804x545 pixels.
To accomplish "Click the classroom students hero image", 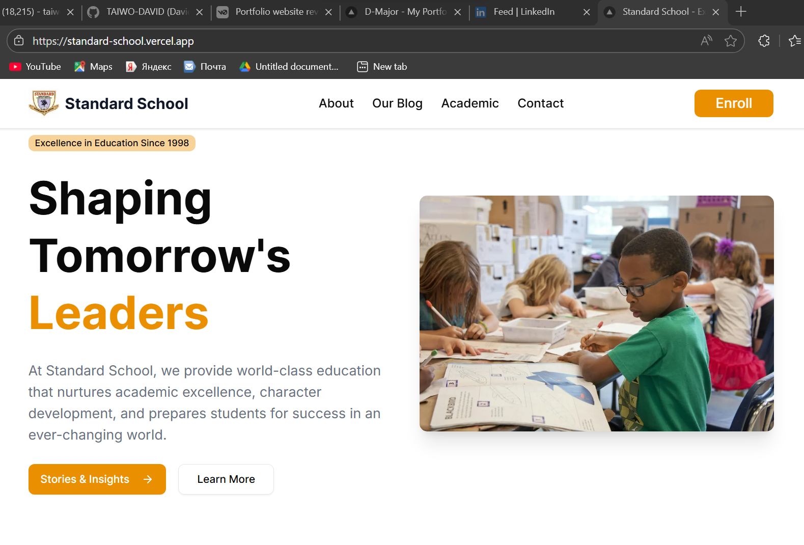I will coord(596,313).
